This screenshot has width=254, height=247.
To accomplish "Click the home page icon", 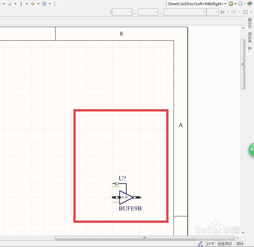I will point(250,4).
